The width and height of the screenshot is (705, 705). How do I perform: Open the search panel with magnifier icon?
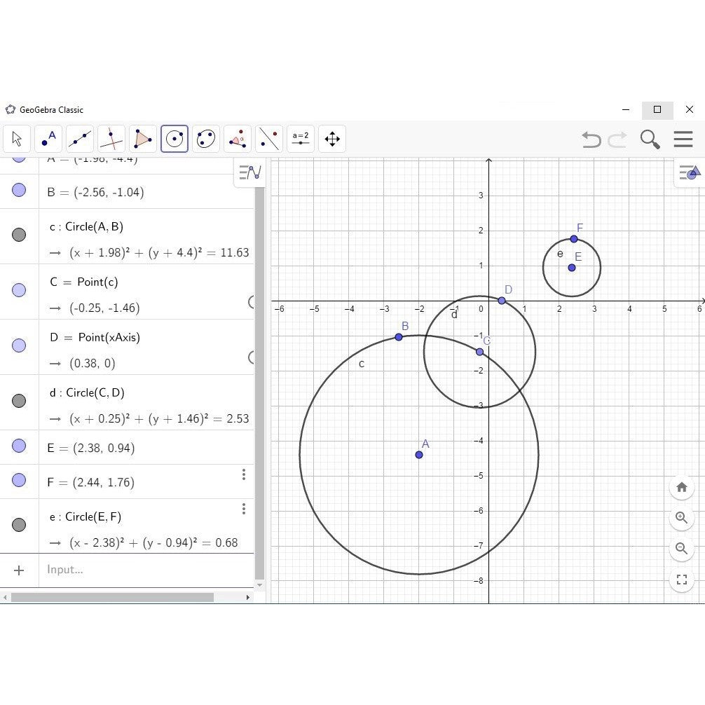tap(649, 139)
